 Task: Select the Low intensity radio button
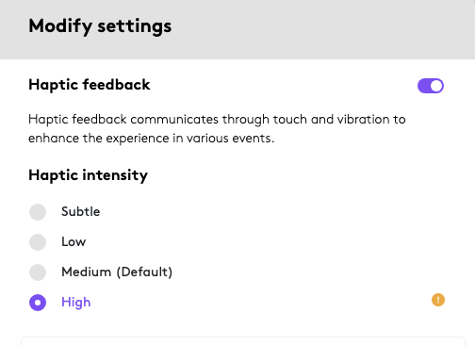click(x=38, y=242)
